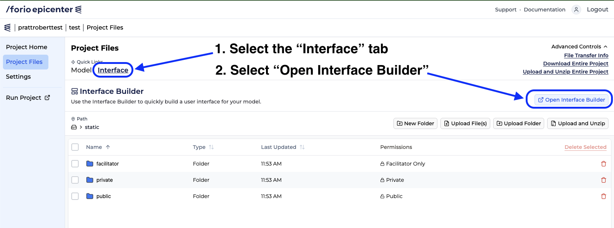Open Settings in the left sidebar
Image resolution: width=614 pixels, height=228 pixels.
click(x=18, y=76)
